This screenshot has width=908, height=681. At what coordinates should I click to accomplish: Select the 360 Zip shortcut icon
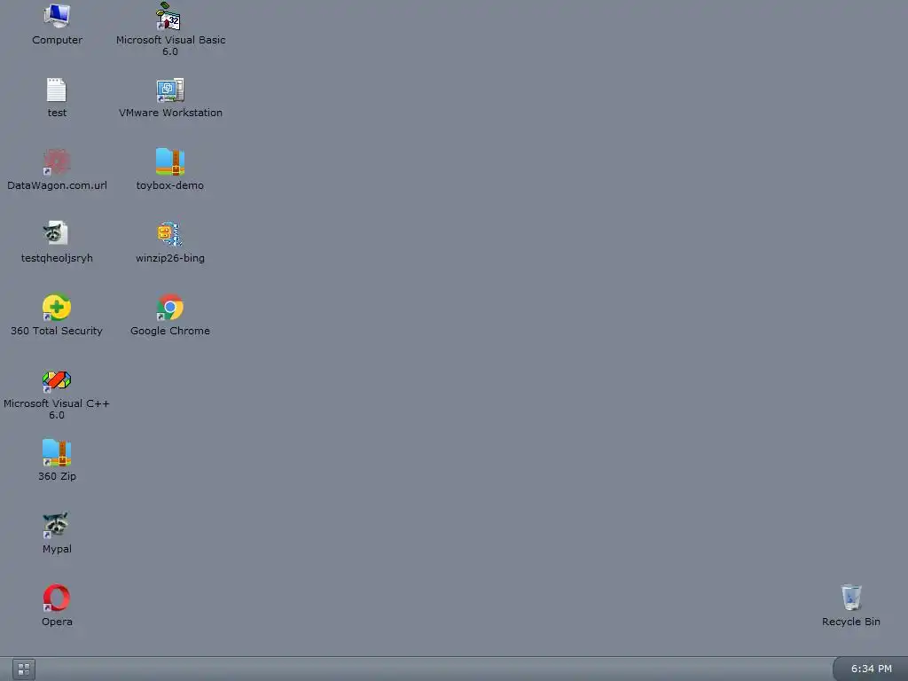57,453
